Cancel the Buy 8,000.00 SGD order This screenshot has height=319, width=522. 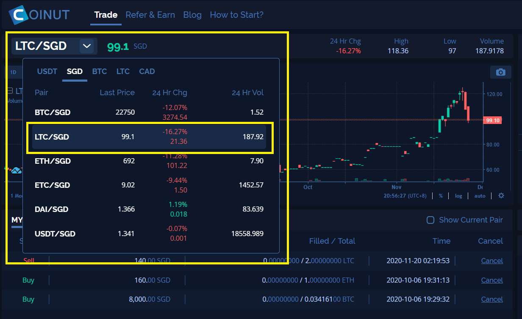click(x=492, y=299)
